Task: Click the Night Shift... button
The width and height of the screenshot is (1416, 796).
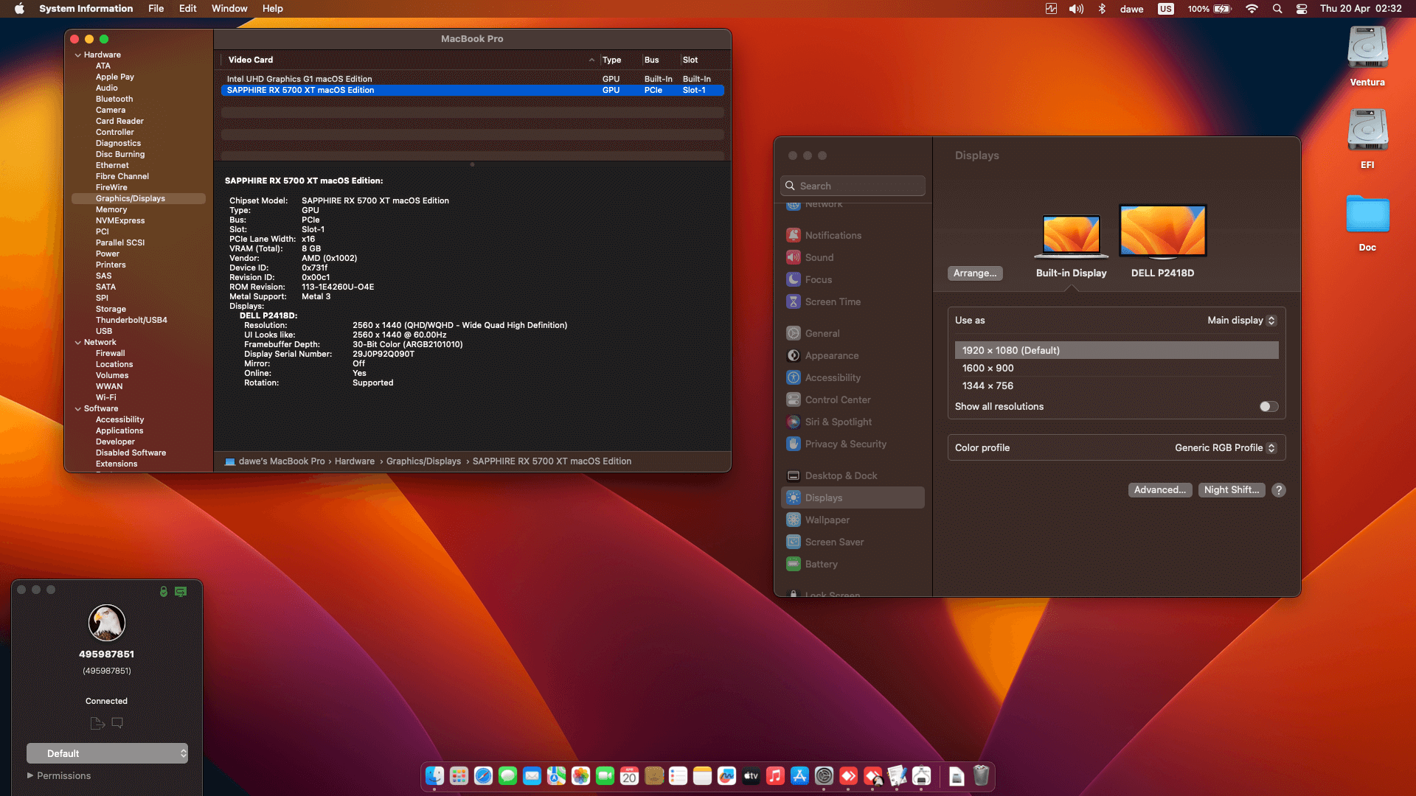Action: point(1231,490)
